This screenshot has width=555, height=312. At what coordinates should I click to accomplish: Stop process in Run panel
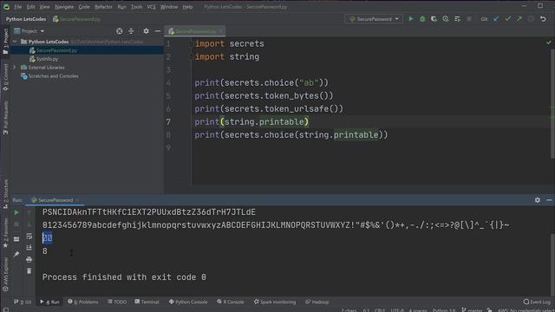[16, 224]
